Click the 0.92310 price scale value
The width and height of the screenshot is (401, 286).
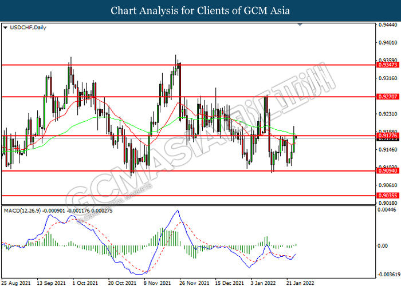click(x=388, y=114)
